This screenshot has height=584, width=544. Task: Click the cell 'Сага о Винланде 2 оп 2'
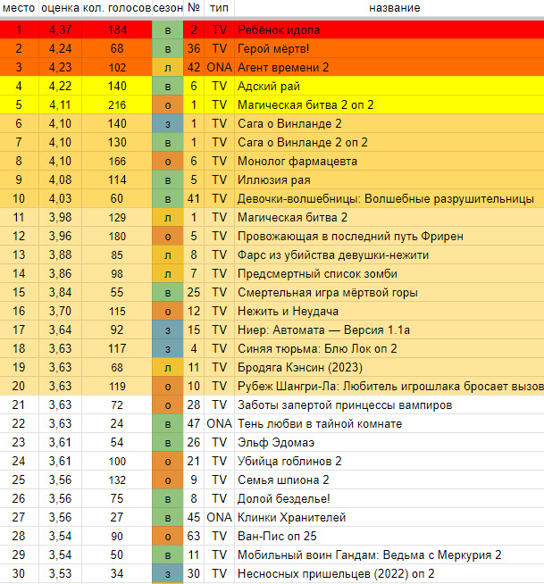[389, 142]
